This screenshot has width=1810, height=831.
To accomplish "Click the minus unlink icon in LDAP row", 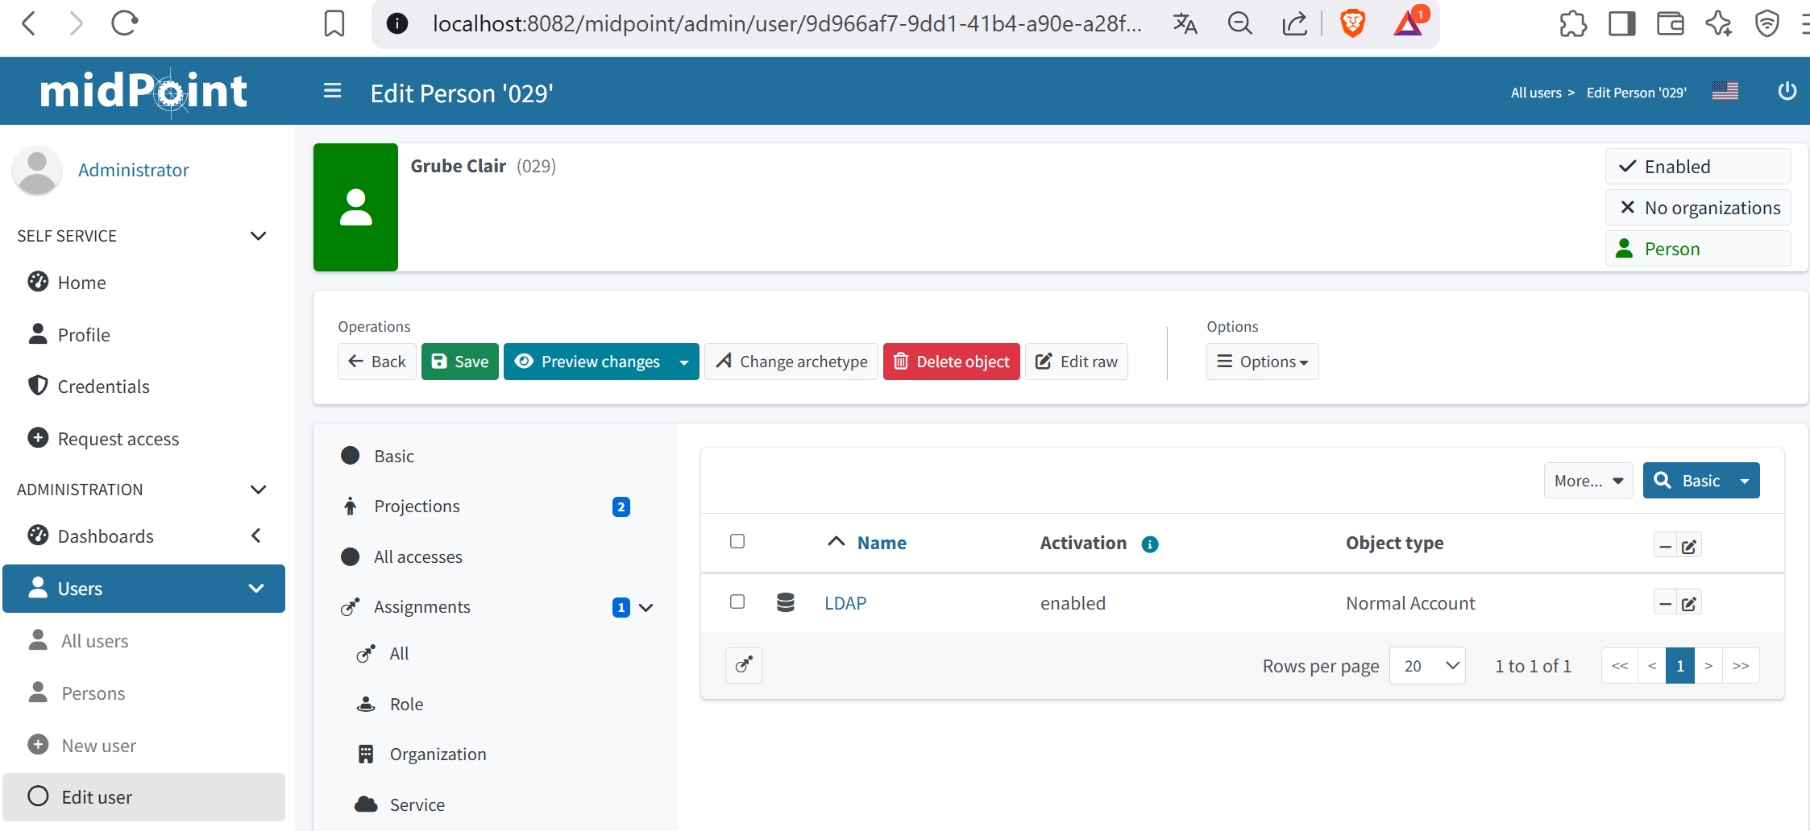I will (1666, 603).
